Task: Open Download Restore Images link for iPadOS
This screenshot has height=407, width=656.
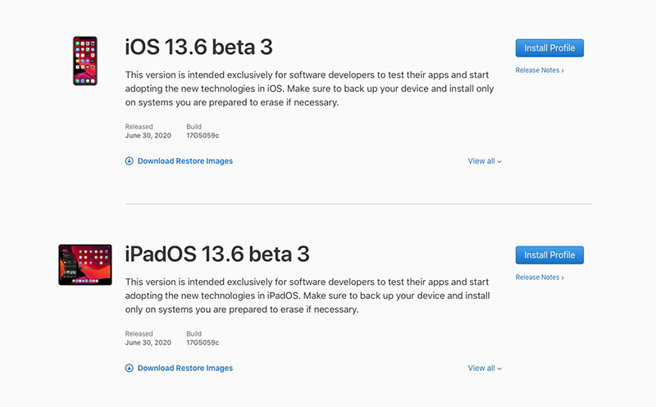Action: click(x=184, y=369)
